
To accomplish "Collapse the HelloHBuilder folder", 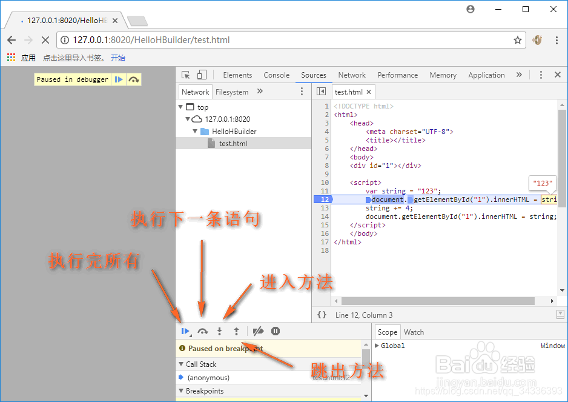I will 195,131.
